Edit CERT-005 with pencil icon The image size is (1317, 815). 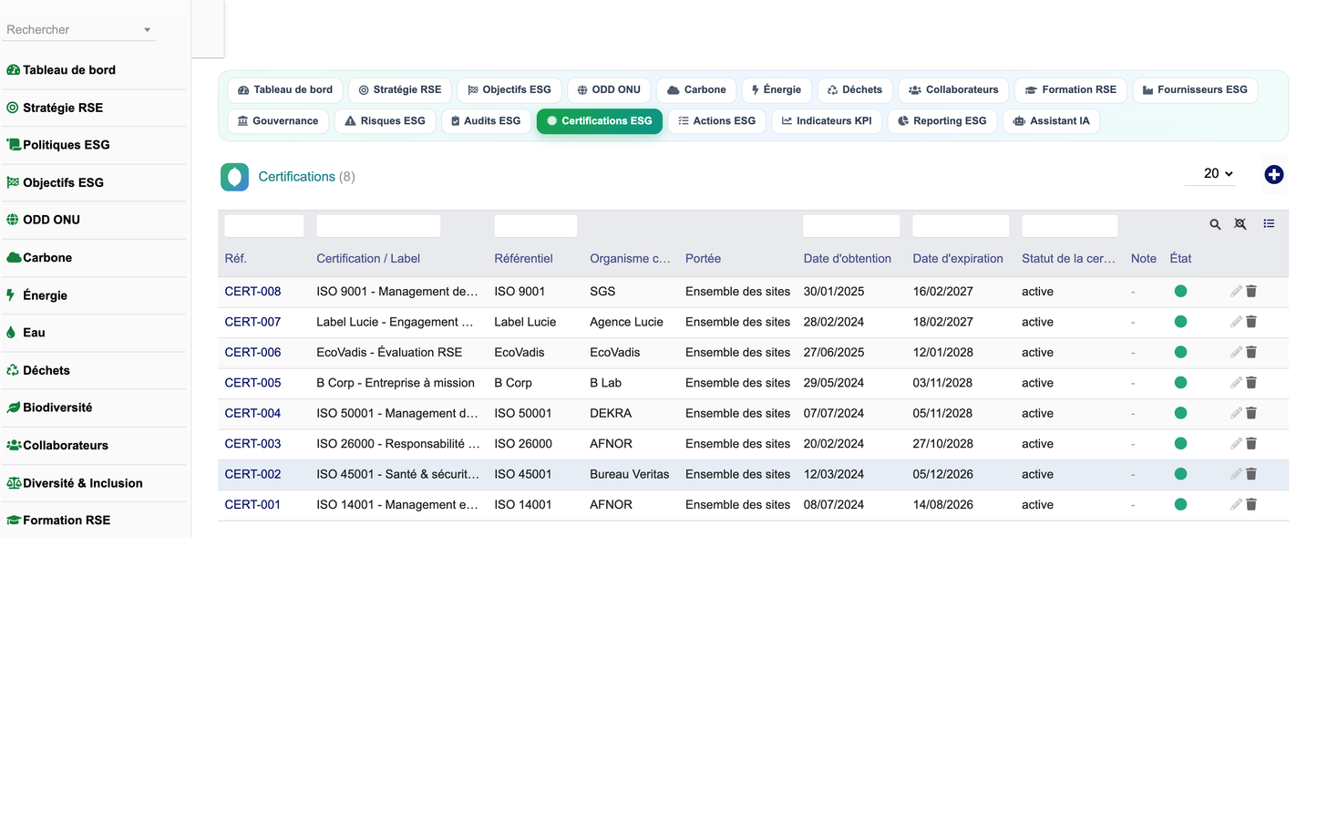coord(1236,383)
